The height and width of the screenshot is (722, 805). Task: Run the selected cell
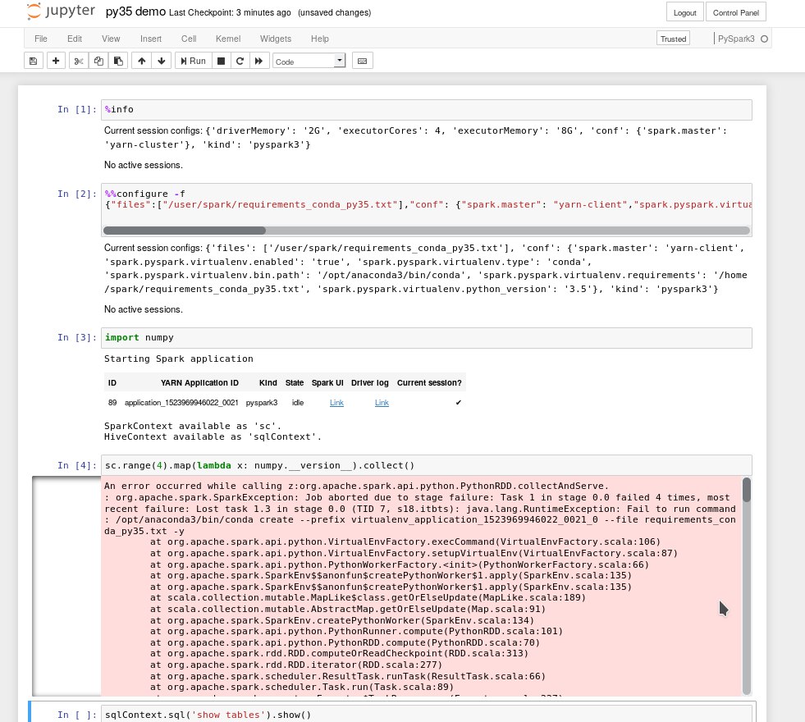[193, 61]
